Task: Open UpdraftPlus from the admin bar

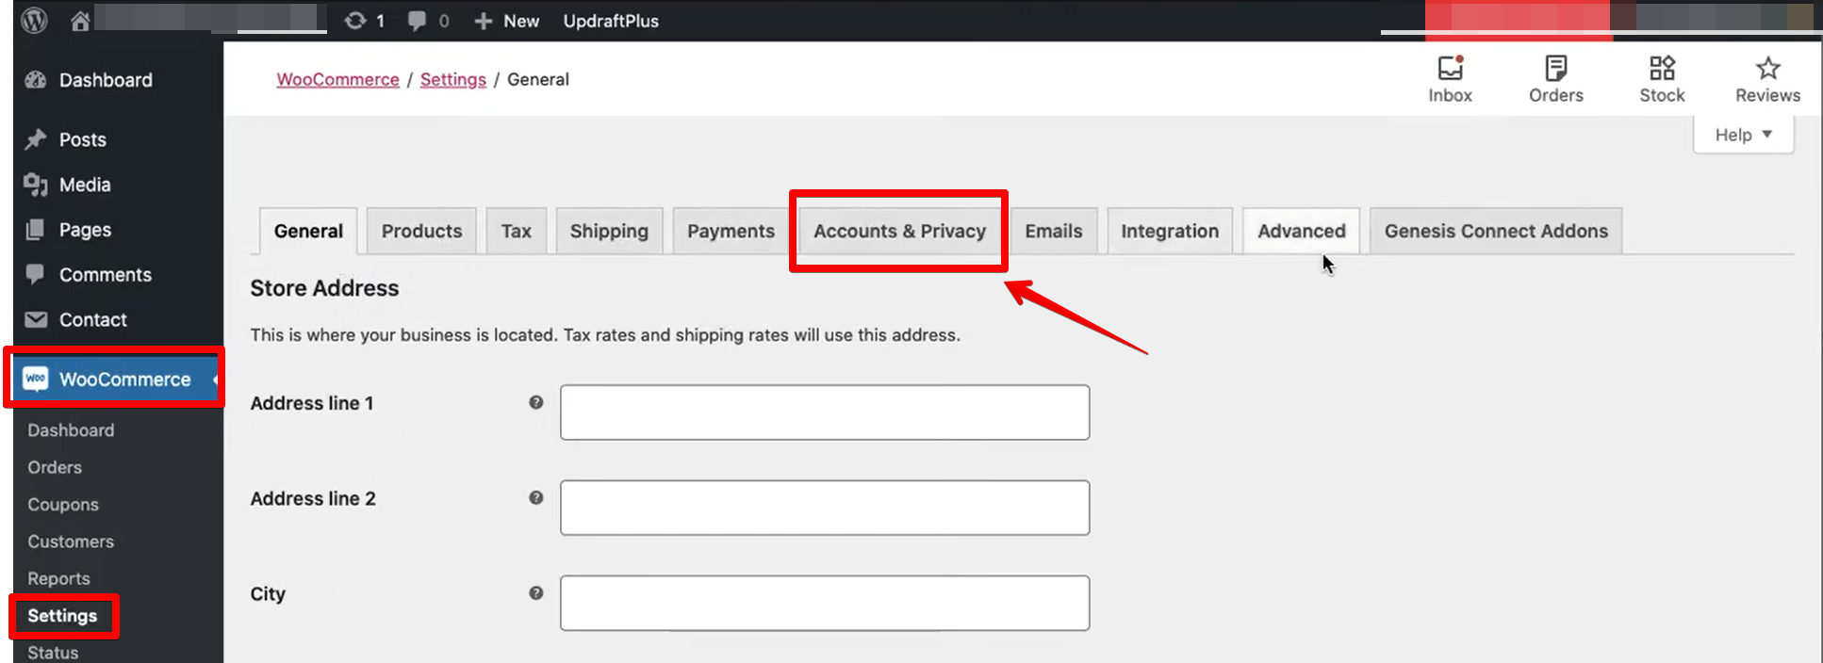Action: pyautogui.click(x=611, y=21)
